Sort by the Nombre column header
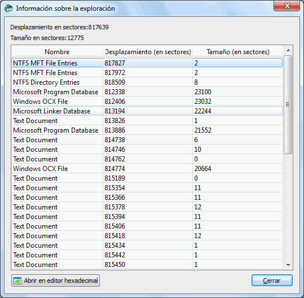The width and height of the screenshot is (304, 298). click(57, 52)
